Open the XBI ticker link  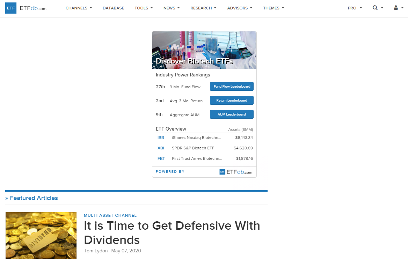(x=161, y=148)
